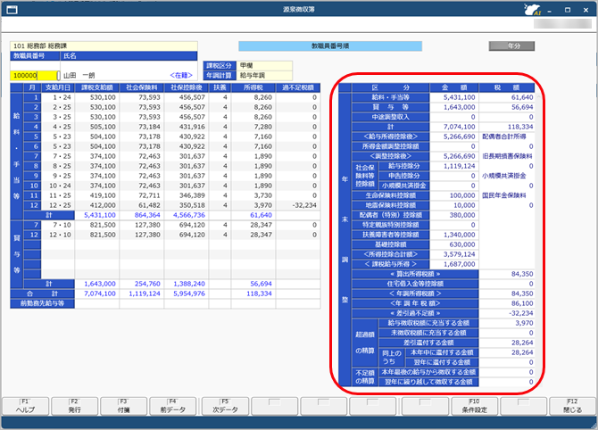Click the 101 総務部 総務課 department field
598x430 pixels.
click(104, 45)
